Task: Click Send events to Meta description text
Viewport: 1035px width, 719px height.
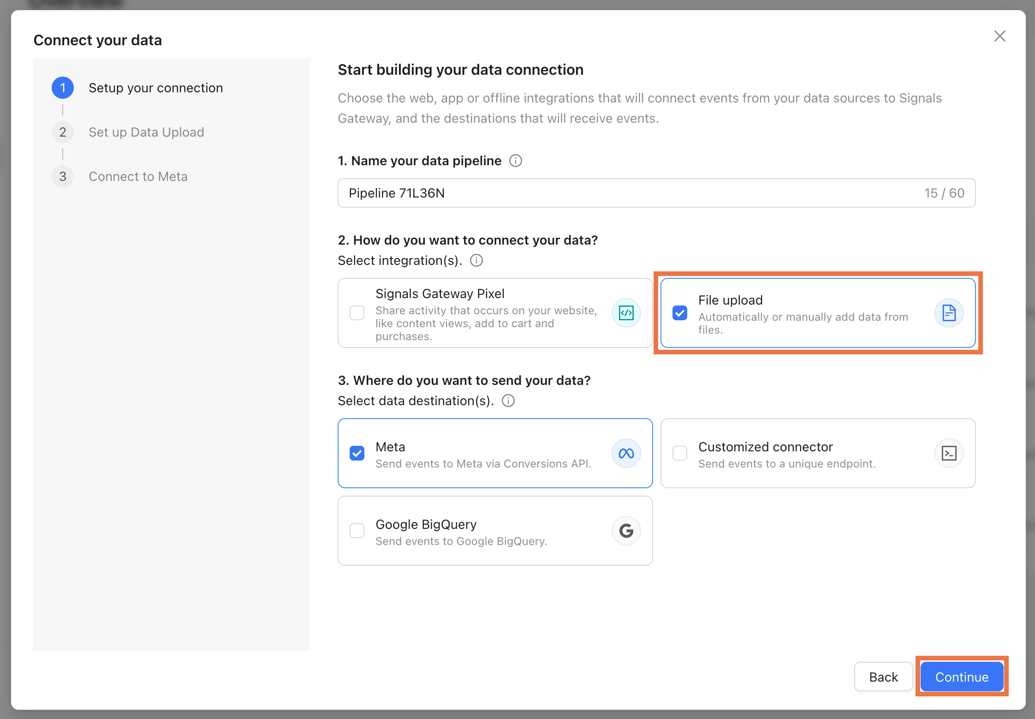Action: [483, 463]
